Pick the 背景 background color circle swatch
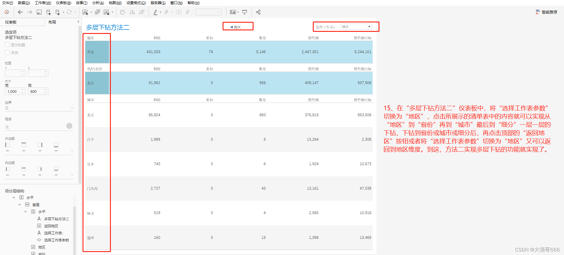Image resolution: width=564 pixels, height=255 pixels. (69, 126)
